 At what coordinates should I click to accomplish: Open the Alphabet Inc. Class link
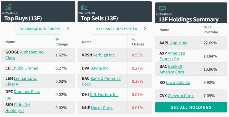point(32,52)
